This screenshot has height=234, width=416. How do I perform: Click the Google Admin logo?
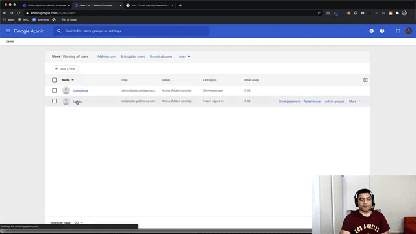[x=29, y=31]
